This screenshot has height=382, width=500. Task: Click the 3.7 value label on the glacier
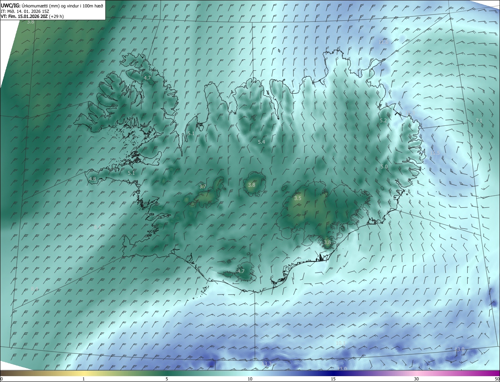point(202,187)
